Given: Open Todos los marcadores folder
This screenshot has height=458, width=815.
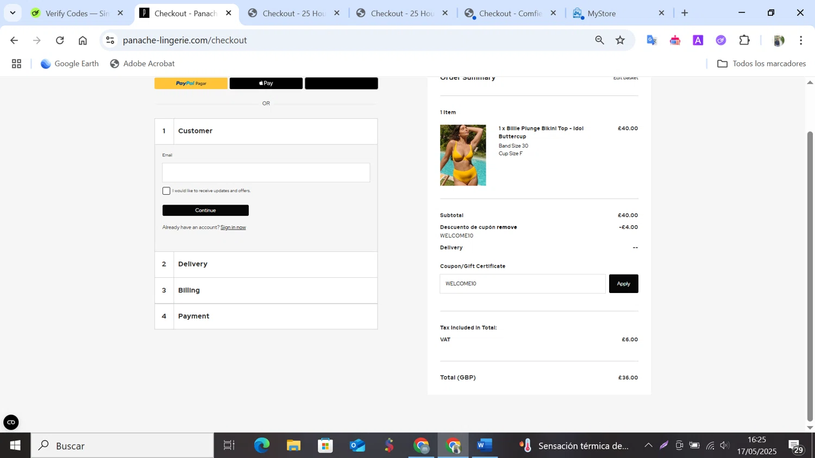Looking at the screenshot, I should [761, 63].
